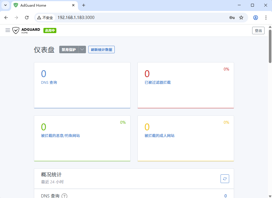View the 不安全 site security info
The width and height of the screenshot is (272, 198).
pos(45,18)
